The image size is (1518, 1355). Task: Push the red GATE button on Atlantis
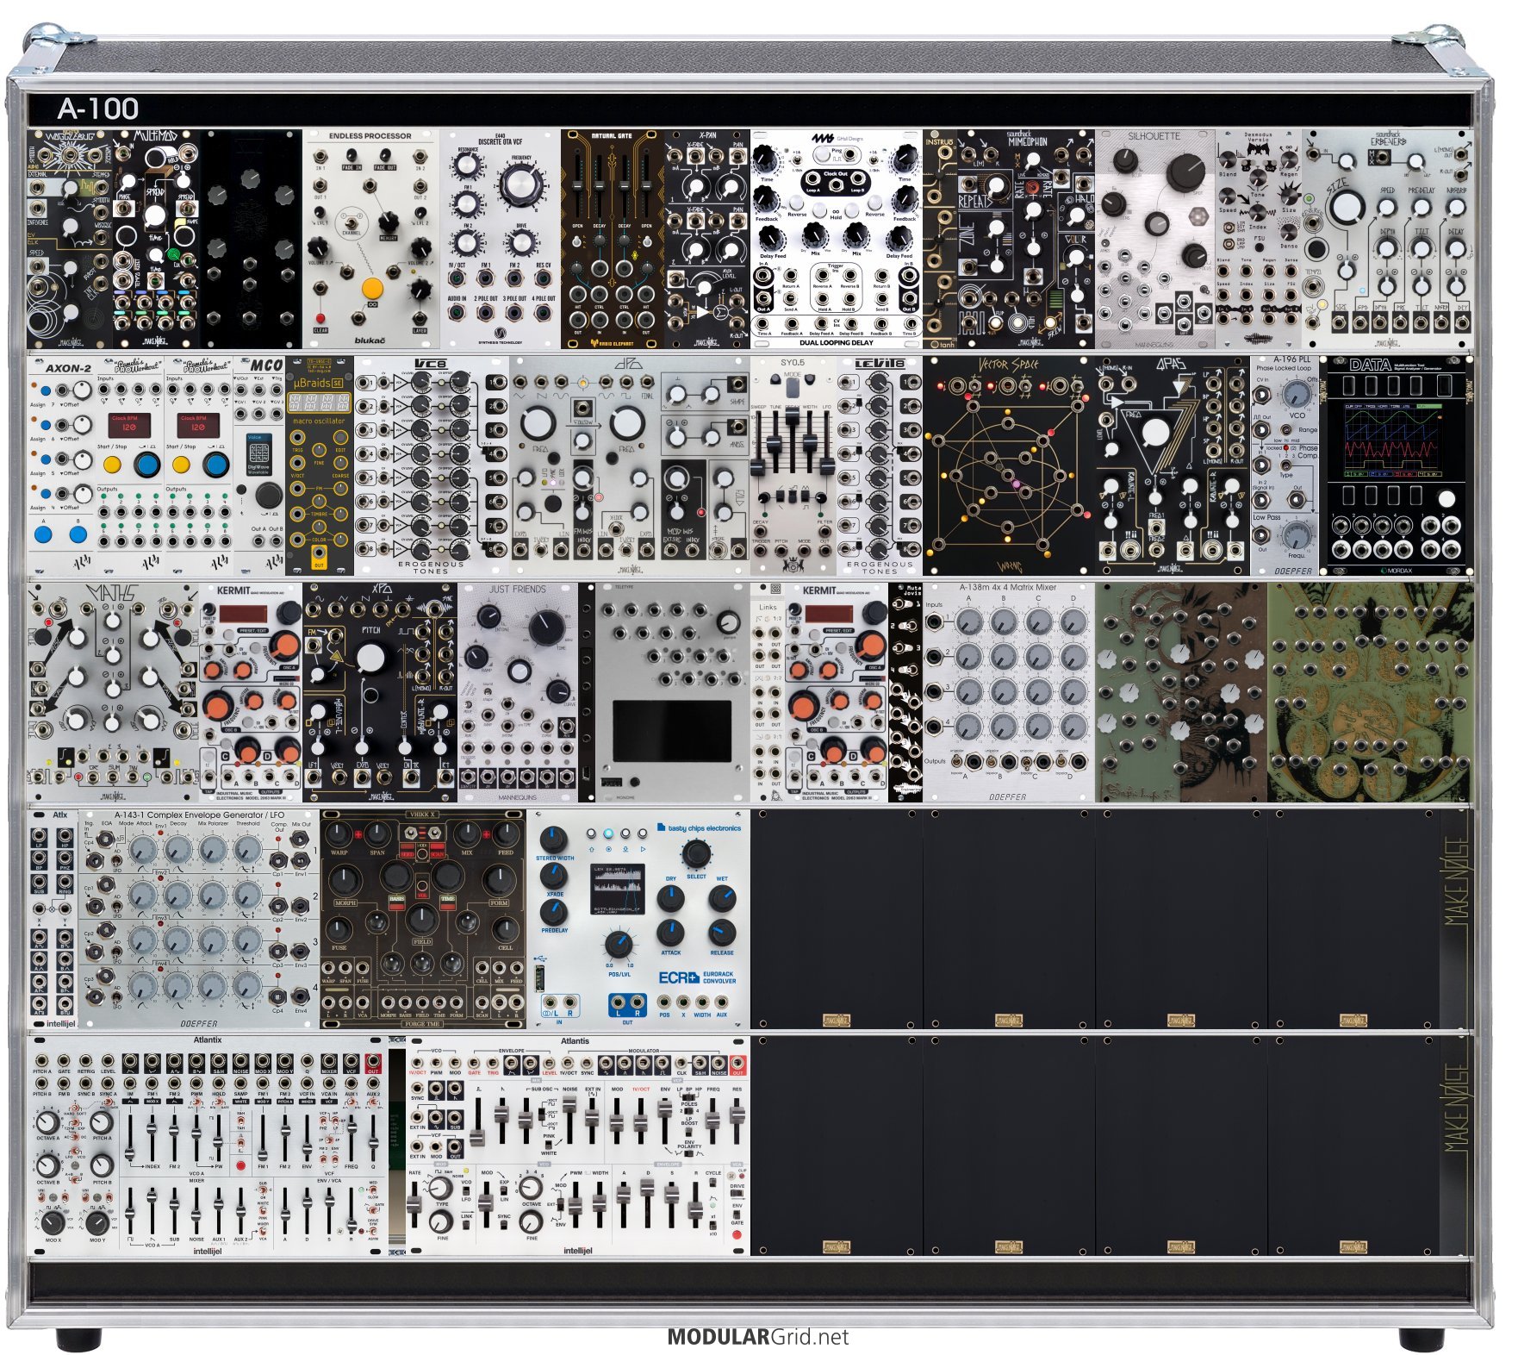point(737,1233)
